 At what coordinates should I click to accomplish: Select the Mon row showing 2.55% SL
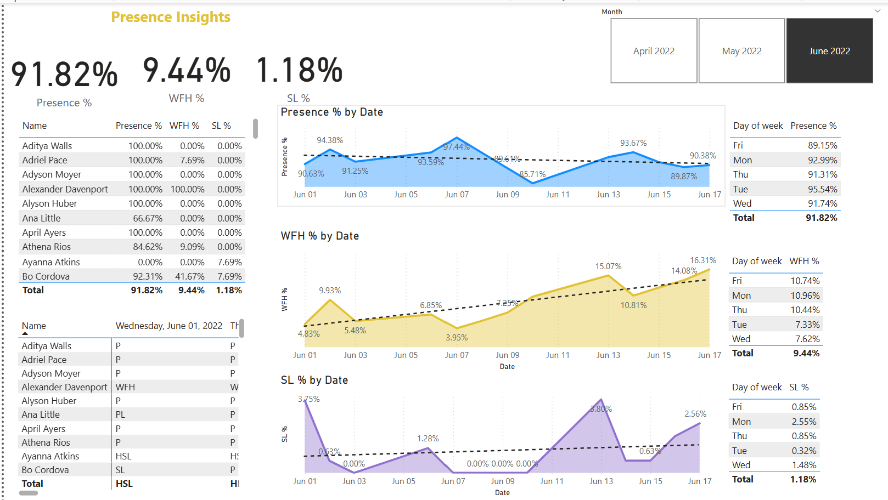tap(774, 422)
